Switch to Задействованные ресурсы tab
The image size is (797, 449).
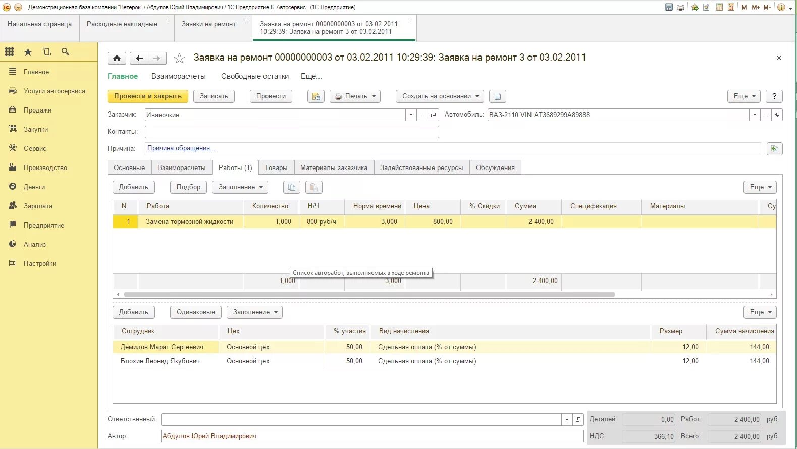point(421,168)
